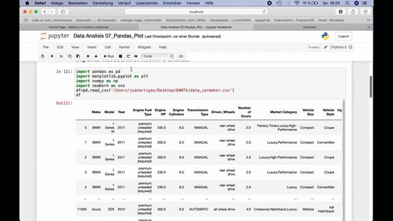Click the Wi-Fi icon in the menu bar
393x221 pixels.
297,3
